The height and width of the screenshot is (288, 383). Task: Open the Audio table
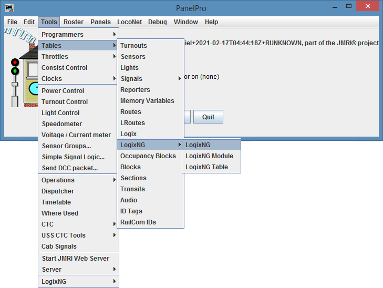[150, 200]
